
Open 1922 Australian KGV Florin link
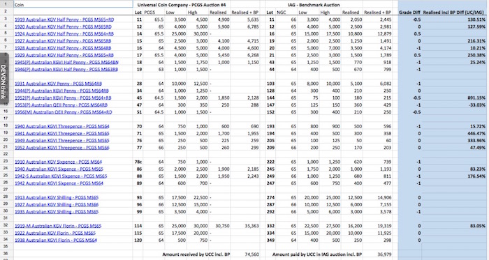click(55, 233)
